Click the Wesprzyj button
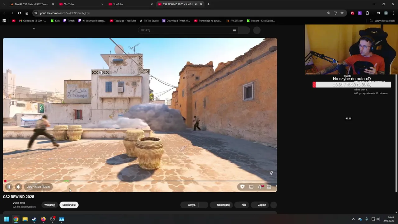The width and height of the screenshot is (398, 224). pos(50,205)
